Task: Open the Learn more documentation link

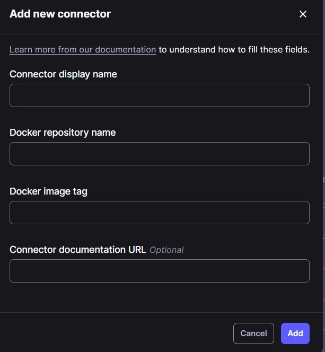Action: [83, 50]
